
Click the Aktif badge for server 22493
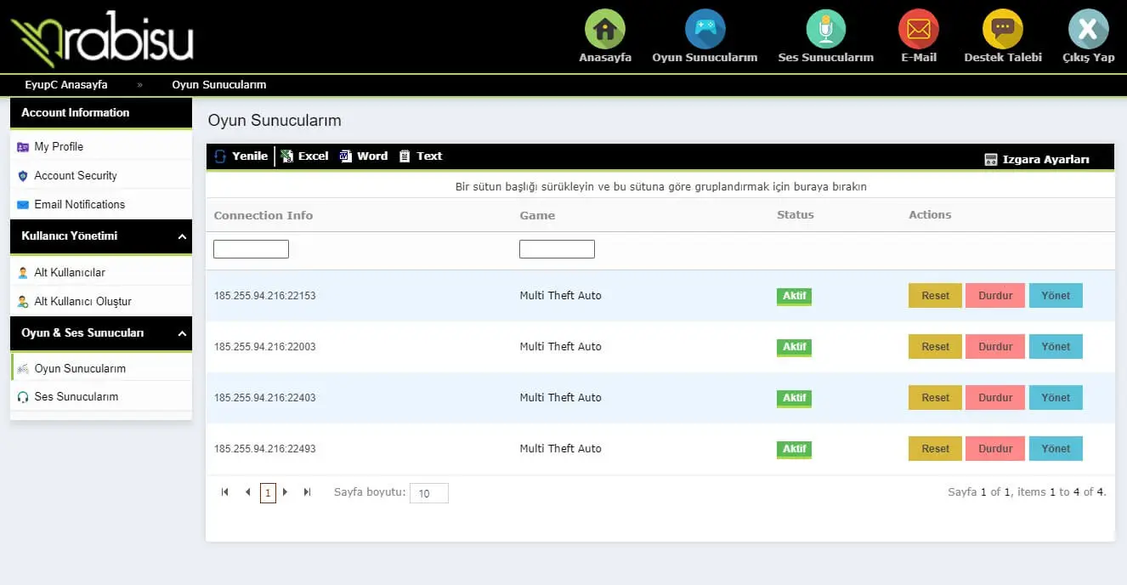794,450
